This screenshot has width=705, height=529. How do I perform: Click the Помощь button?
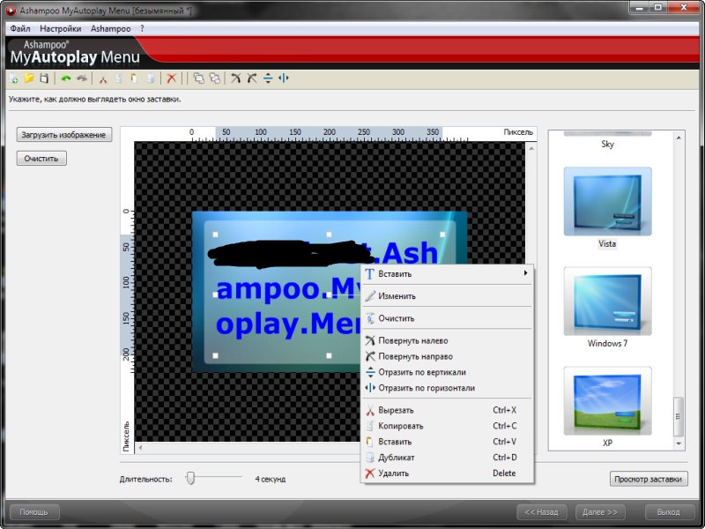tap(33, 512)
